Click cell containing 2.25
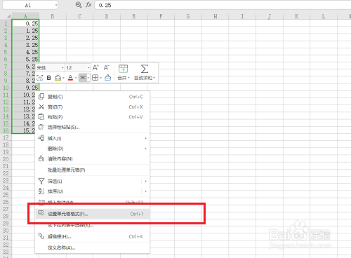The image size is (351, 258). pos(25,38)
